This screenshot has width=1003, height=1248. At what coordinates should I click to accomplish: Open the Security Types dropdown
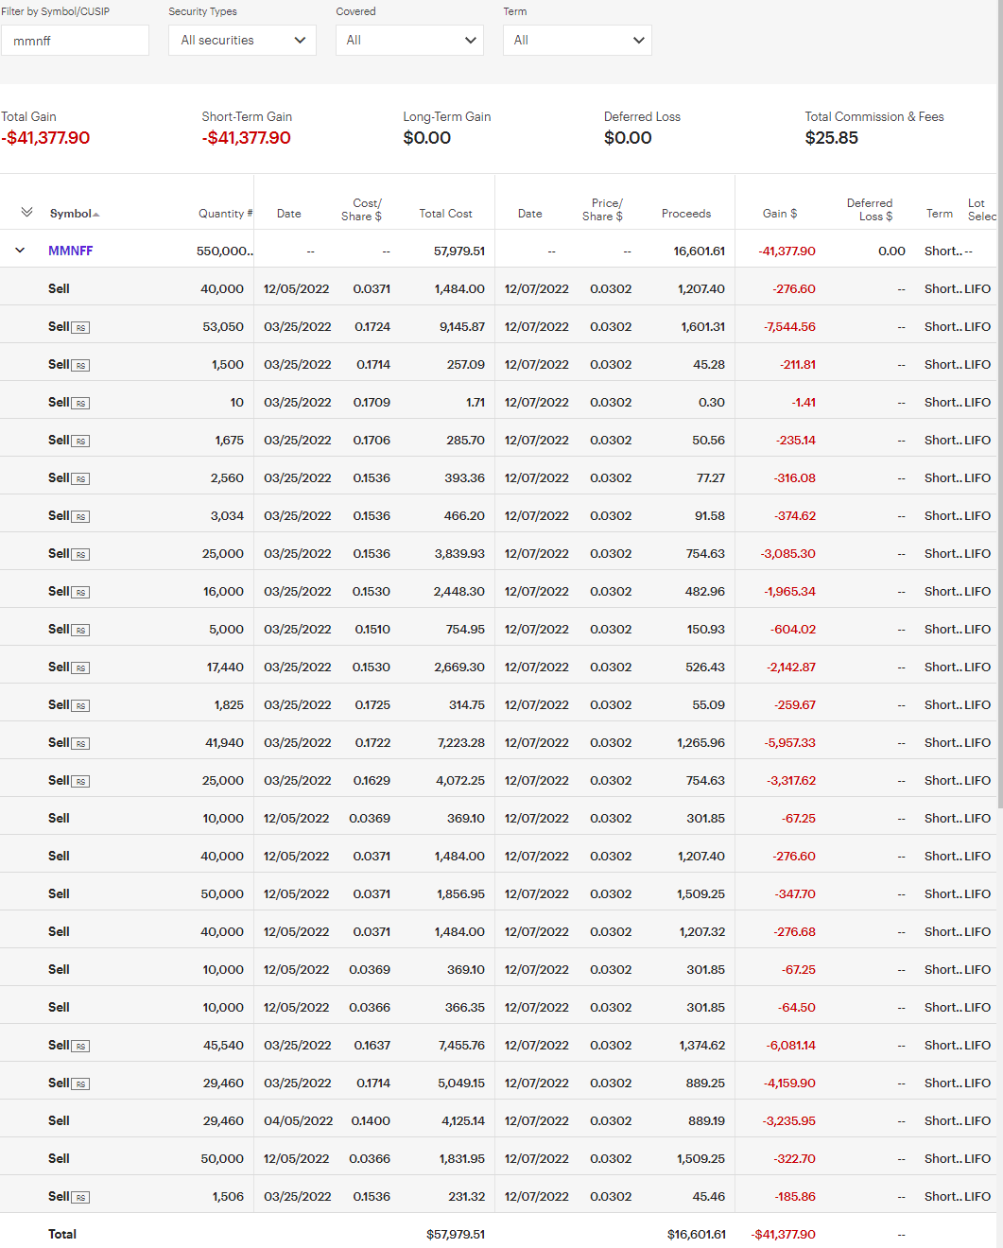(242, 40)
